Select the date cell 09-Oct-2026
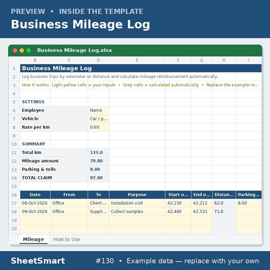Screen dimensions: 270x270 click(35, 212)
